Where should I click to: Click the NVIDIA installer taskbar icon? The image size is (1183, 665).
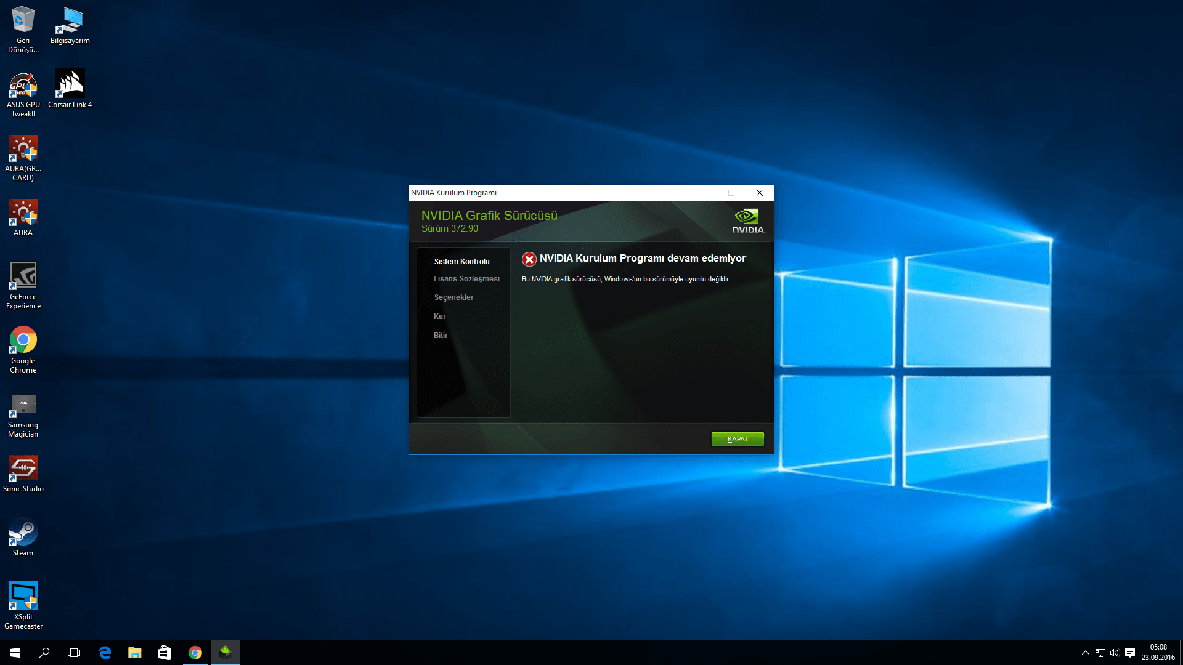pyautogui.click(x=225, y=653)
